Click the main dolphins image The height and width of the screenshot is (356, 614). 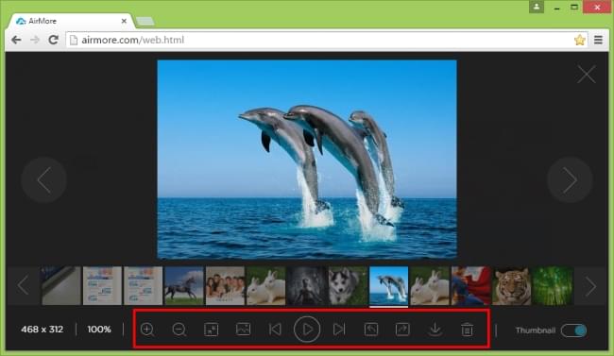click(307, 159)
